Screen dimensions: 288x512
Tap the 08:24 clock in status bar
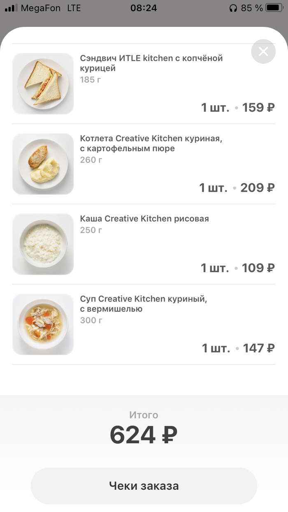tap(144, 8)
